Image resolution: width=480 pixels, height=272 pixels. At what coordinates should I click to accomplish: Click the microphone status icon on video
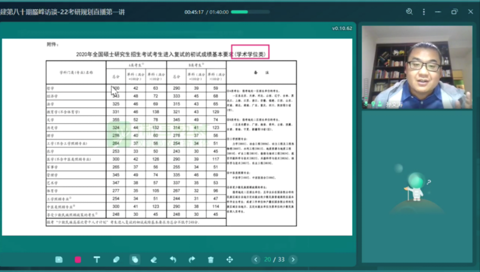point(366,104)
